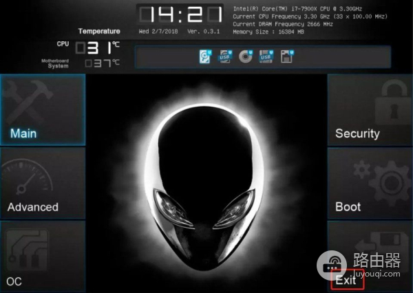
Task: Open the Boot settings tile
Action: click(x=370, y=183)
